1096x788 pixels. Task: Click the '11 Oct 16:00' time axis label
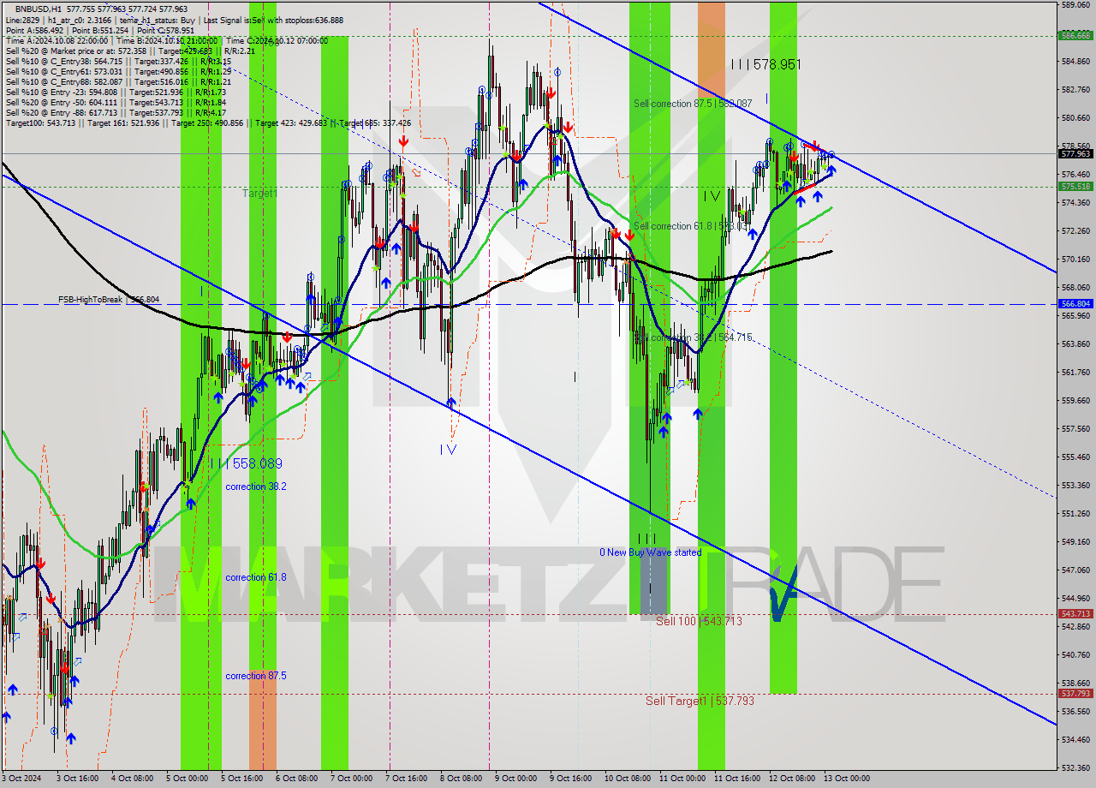pos(737,779)
